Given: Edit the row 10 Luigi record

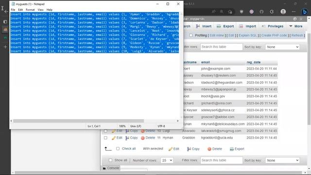Looking at the screenshot, I should [x=117, y=131].
